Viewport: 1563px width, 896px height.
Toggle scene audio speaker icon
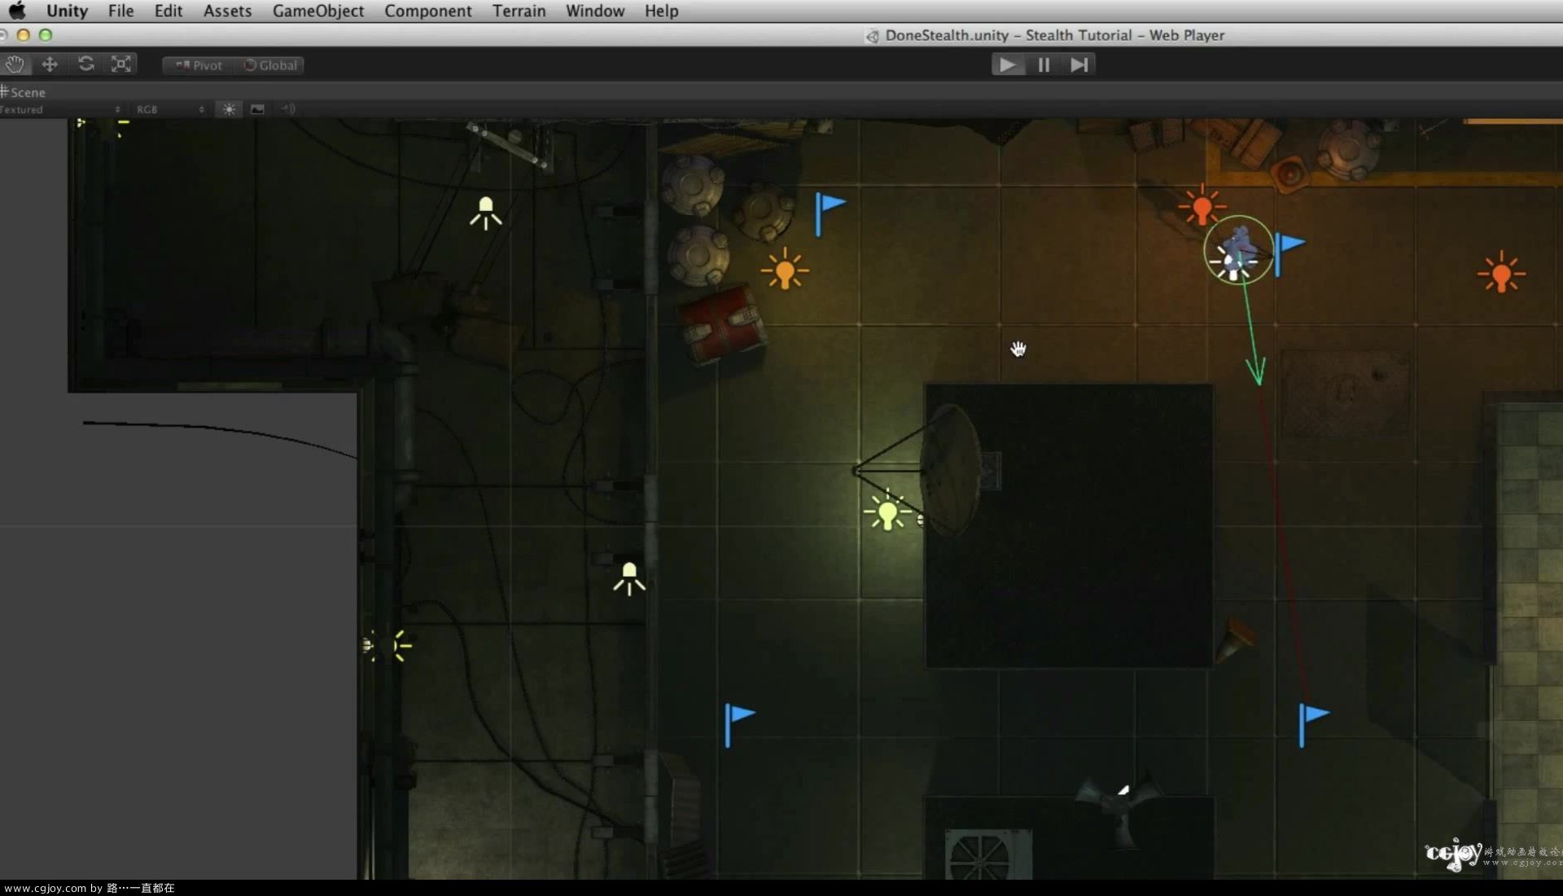pos(288,109)
